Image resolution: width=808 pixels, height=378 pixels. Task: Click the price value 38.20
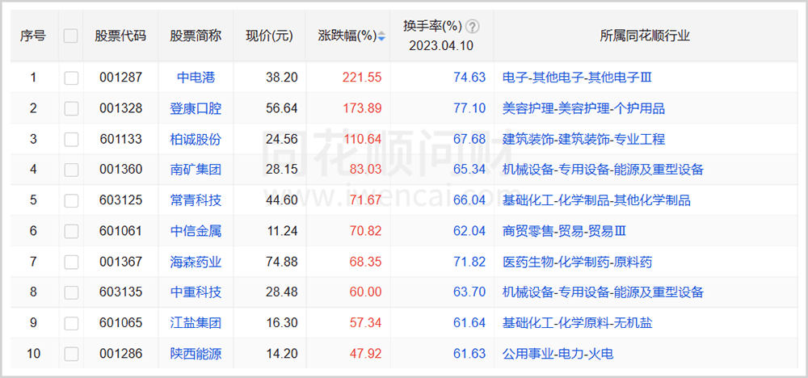point(282,78)
